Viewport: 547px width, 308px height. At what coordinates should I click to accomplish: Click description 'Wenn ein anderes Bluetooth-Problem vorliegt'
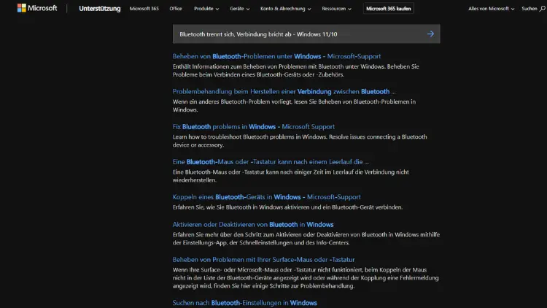click(294, 106)
